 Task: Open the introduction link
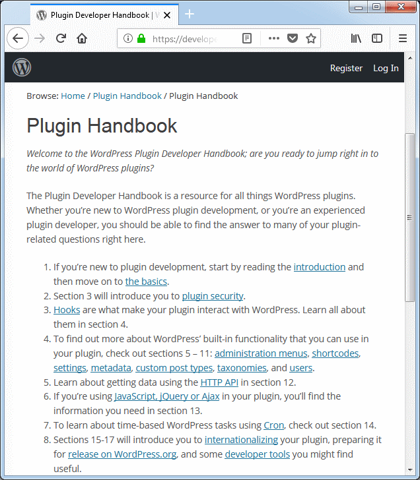320,267
